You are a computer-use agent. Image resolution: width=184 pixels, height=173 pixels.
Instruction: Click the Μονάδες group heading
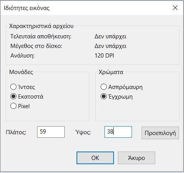(x=21, y=72)
